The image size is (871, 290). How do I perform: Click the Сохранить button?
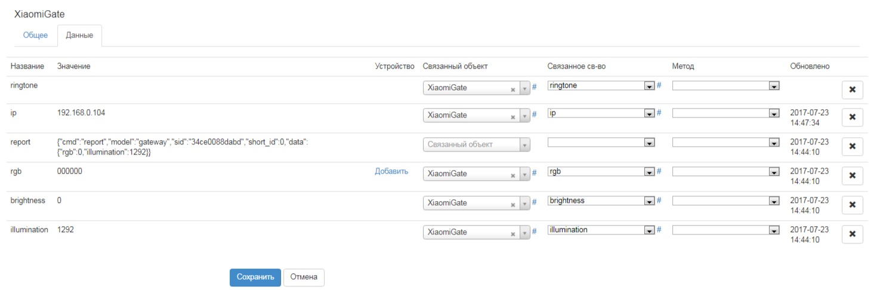click(x=255, y=277)
